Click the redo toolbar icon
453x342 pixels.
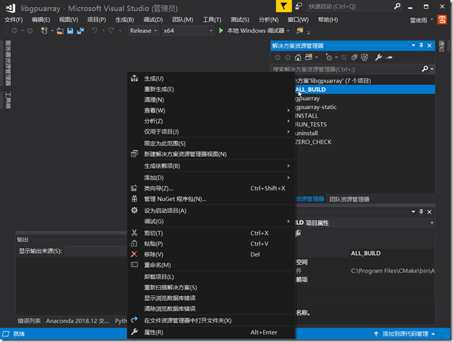pos(111,30)
